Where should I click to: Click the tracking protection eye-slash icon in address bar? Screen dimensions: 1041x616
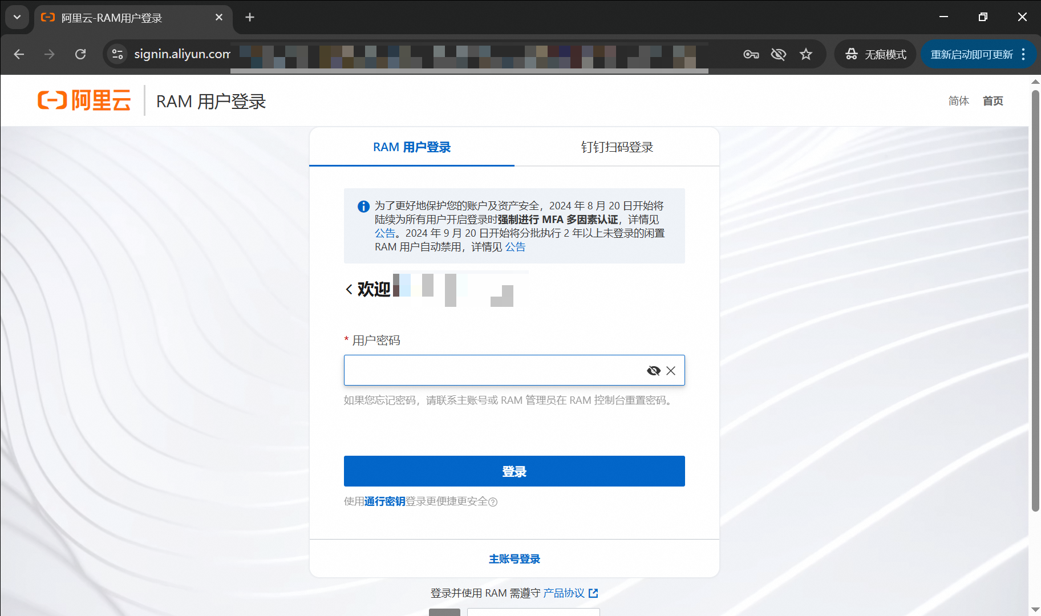click(779, 54)
